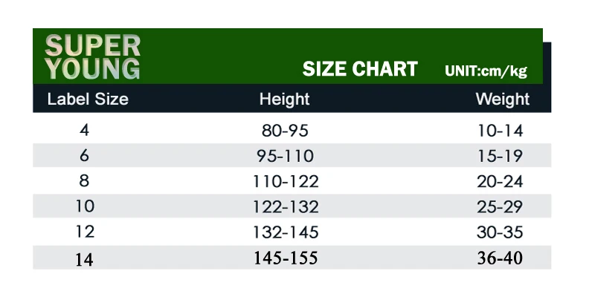Click height value 95-110
Viewport: 589px width, 300px height.
click(x=285, y=156)
